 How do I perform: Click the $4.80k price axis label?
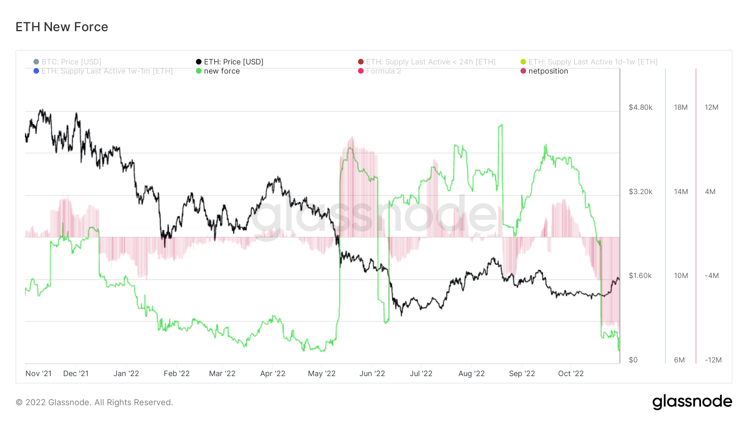(640, 107)
